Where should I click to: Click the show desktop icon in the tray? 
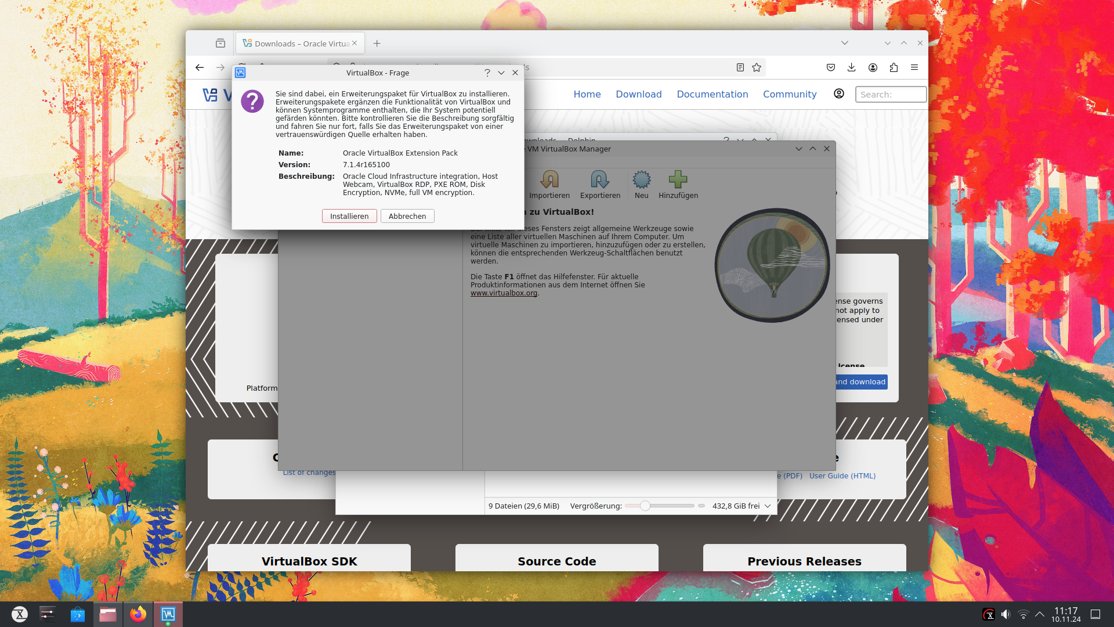(1095, 614)
